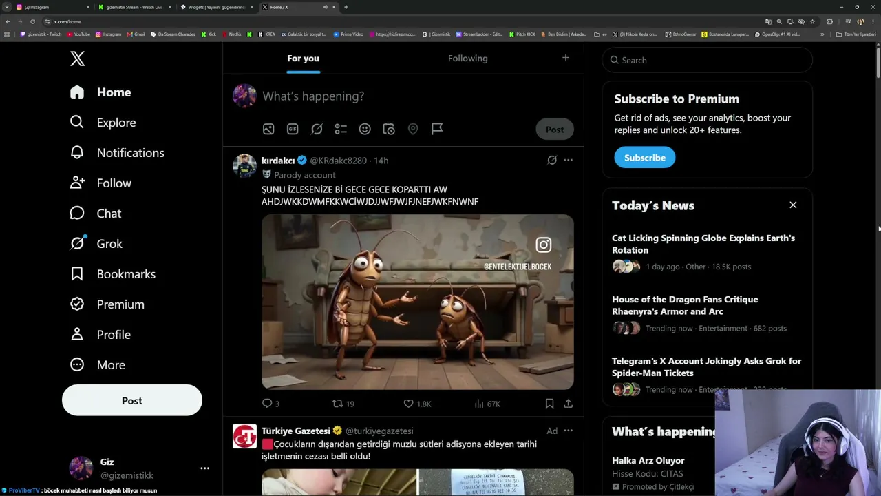Click the blue Subscribe button
Image resolution: width=881 pixels, height=496 pixels.
click(645, 158)
